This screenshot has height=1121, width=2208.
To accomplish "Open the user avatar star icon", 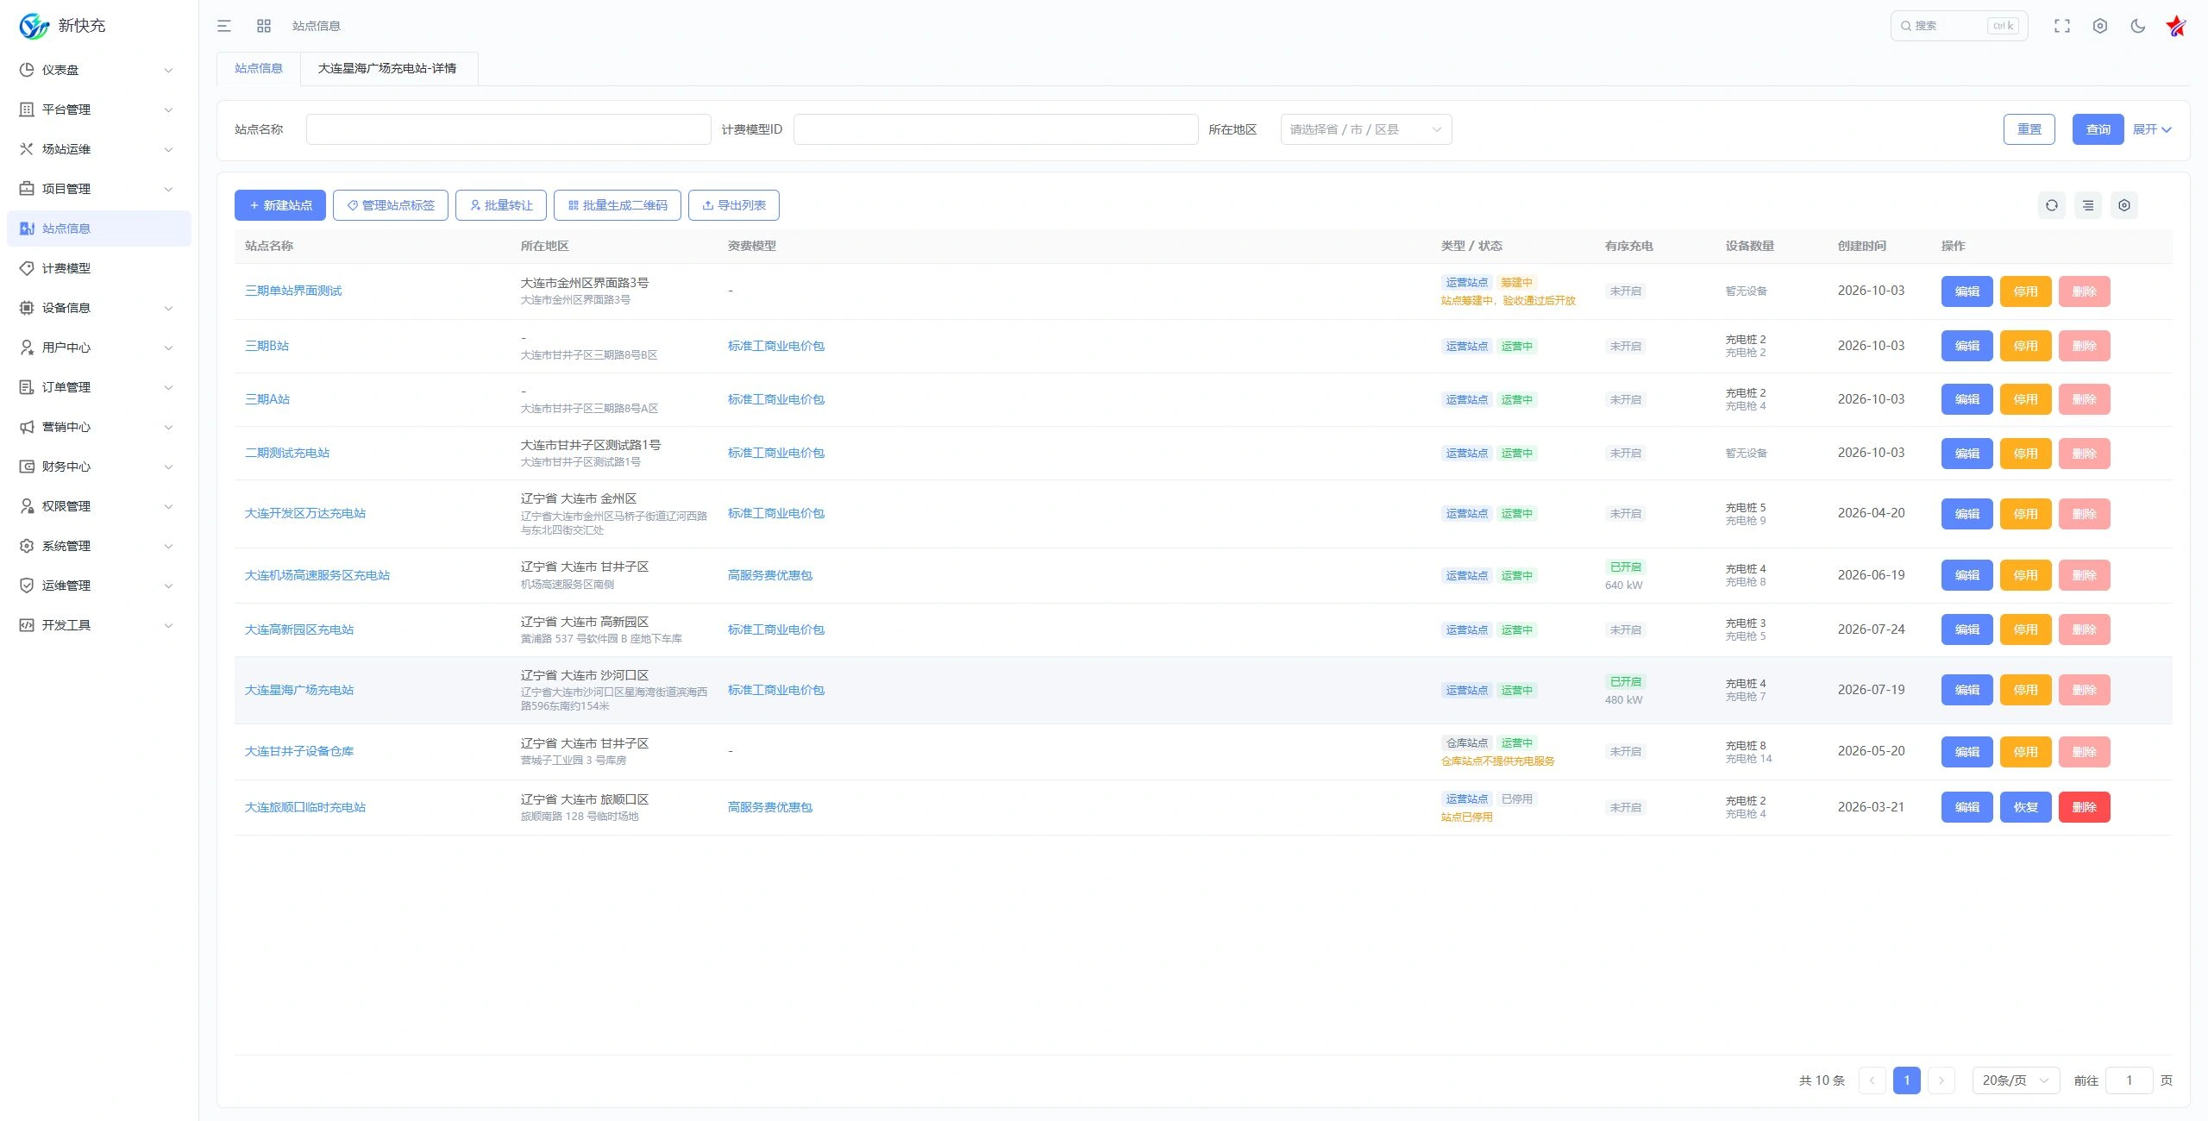I will click(2176, 26).
